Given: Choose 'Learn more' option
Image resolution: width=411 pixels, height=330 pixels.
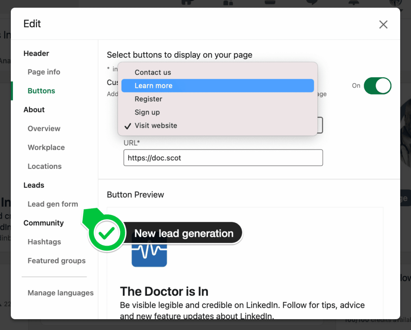Looking at the screenshot, I should [218, 86].
